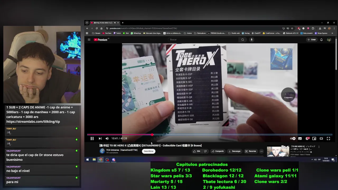The width and height of the screenshot is (338, 190).
Task: Go back in browser history
Action: click(87, 28)
